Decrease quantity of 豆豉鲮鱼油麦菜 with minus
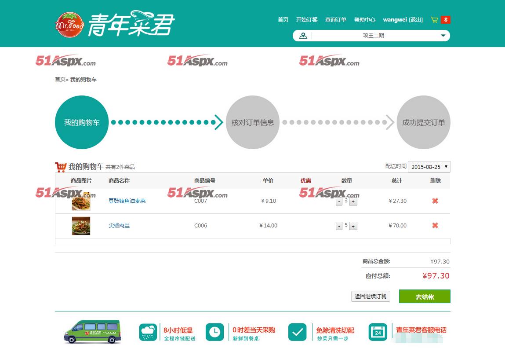505x348 pixels. pos(339,201)
